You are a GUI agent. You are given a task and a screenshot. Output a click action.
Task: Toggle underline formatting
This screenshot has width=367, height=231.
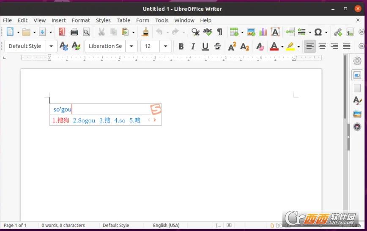[x=205, y=46]
